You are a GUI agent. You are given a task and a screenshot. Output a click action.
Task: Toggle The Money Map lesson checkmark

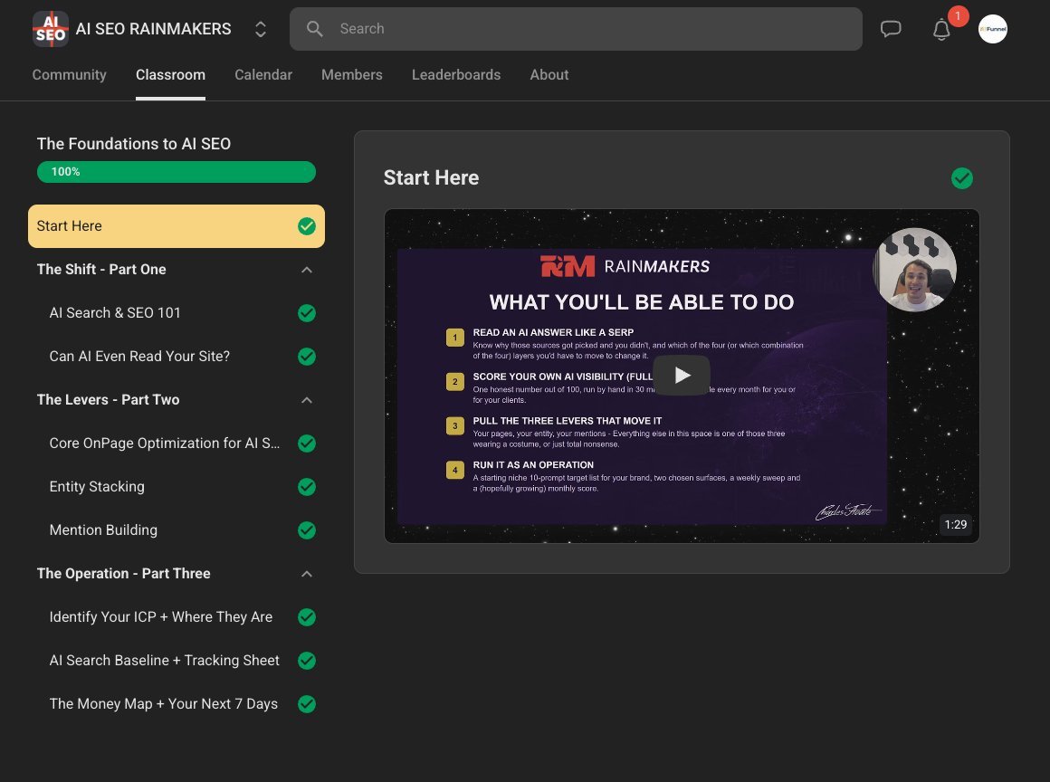click(307, 703)
